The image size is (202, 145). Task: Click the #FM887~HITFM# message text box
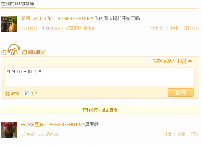click(x=99, y=77)
